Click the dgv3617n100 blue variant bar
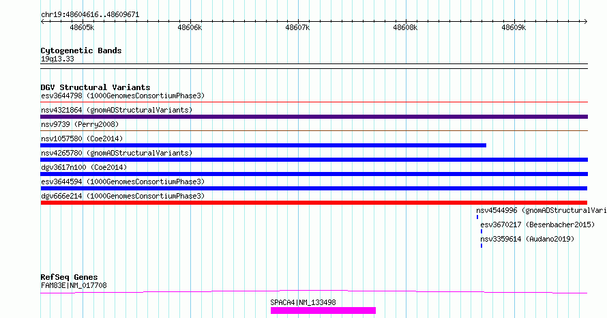Screen dimensions: 607x318 point(314,174)
